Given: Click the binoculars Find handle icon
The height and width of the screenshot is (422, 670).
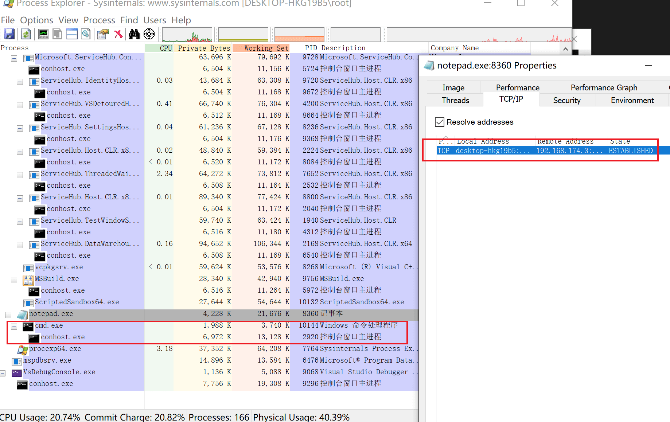Looking at the screenshot, I should (x=134, y=34).
